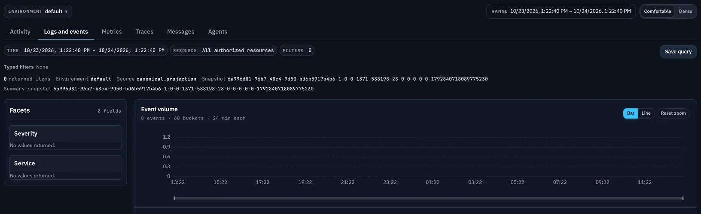Viewport: 701px width, 214px height.
Task: Click the Reset zoom button
Action: (x=673, y=113)
